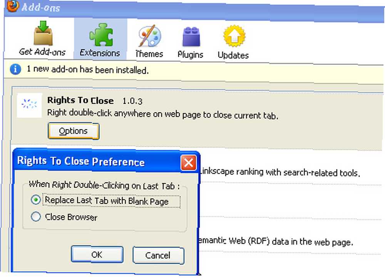Open Options for Rights To Close

tap(74, 131)
